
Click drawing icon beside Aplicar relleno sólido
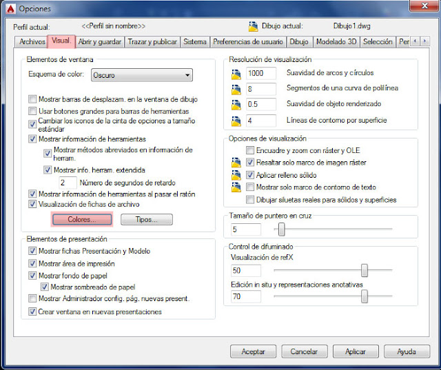[x=236, y=175]
